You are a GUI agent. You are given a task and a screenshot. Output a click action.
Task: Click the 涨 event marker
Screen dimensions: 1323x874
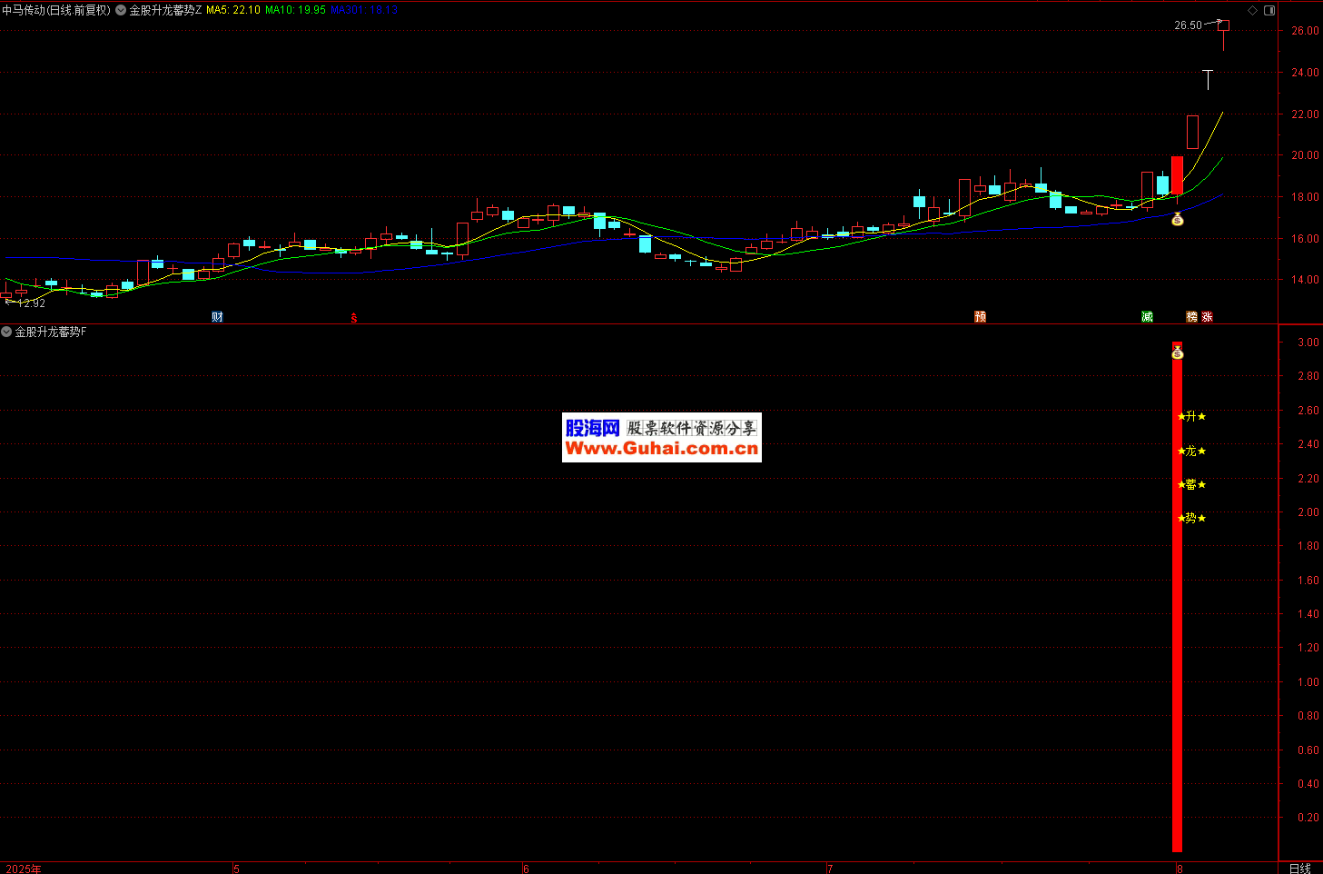[x=1208, y=316]
